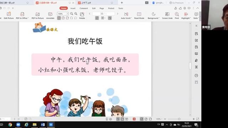Click the print icon in right sidebar

click(x=196, y=75)
